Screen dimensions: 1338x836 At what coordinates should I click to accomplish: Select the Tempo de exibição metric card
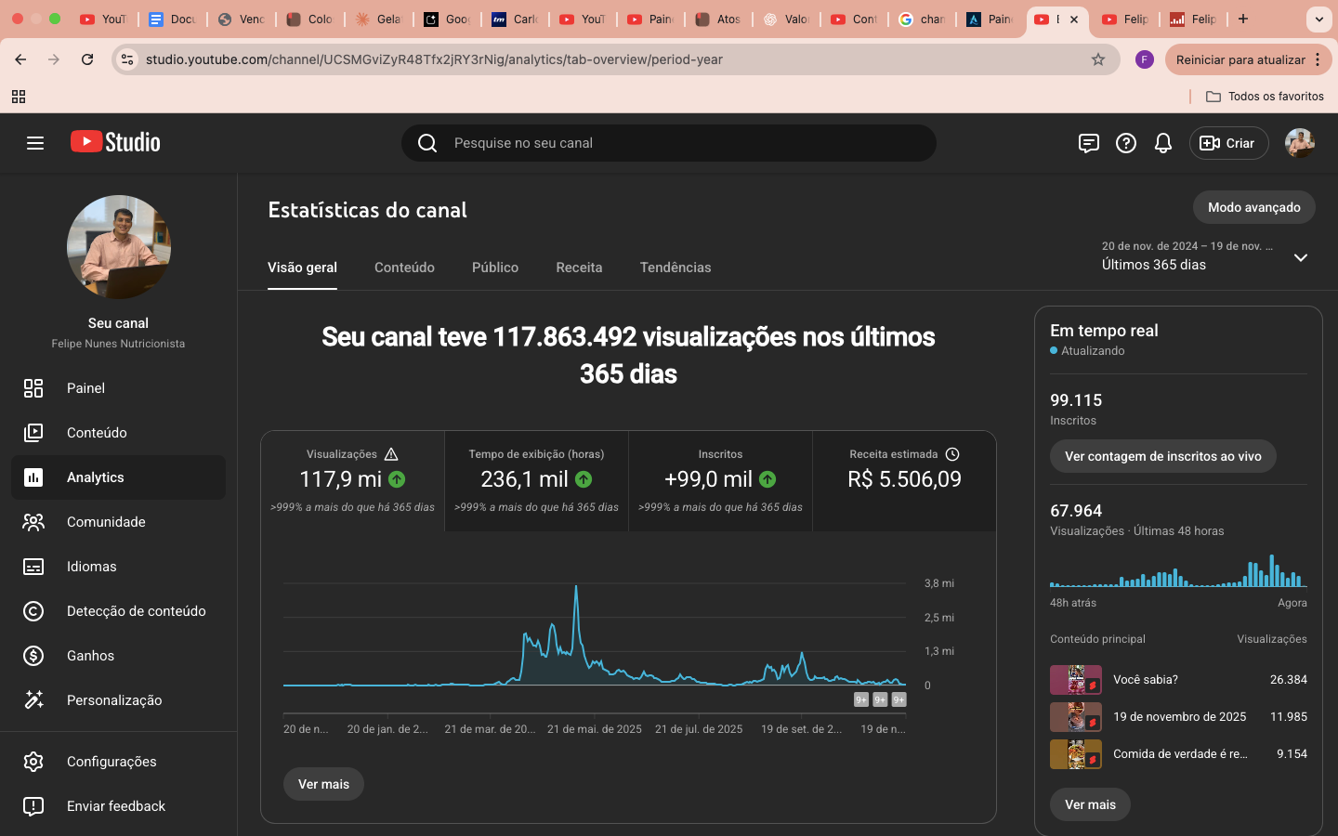(x=536, y=480)
